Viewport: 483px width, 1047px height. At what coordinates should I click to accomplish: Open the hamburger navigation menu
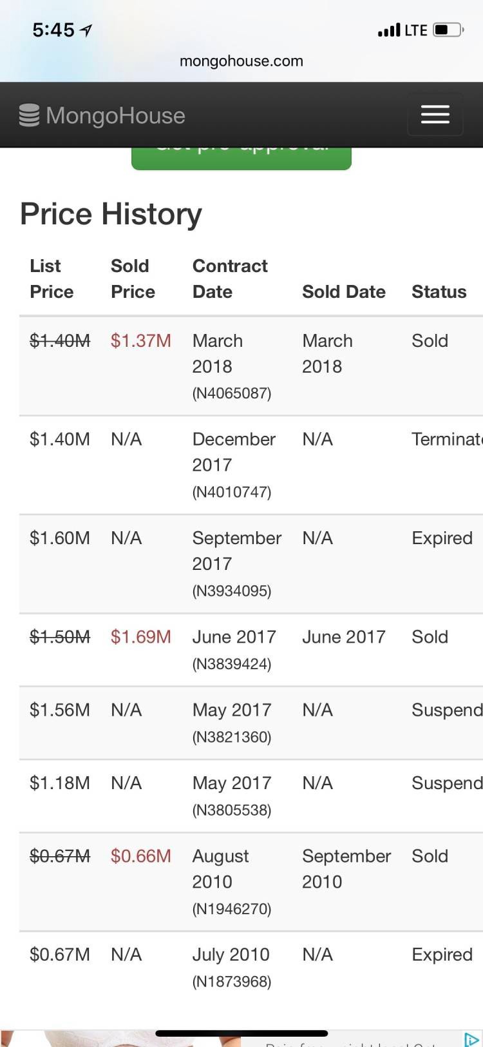tap(435, 115)
